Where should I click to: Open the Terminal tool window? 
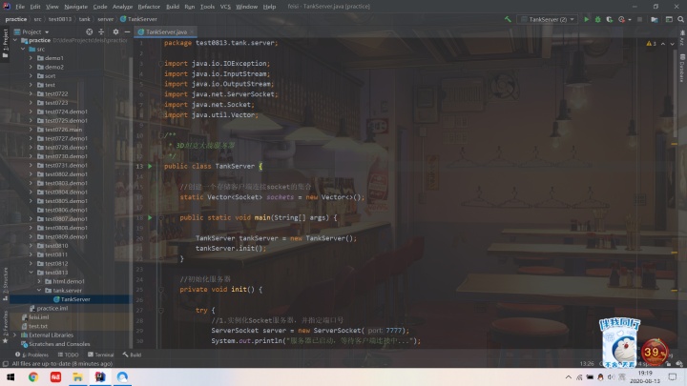tap(101, 355)
